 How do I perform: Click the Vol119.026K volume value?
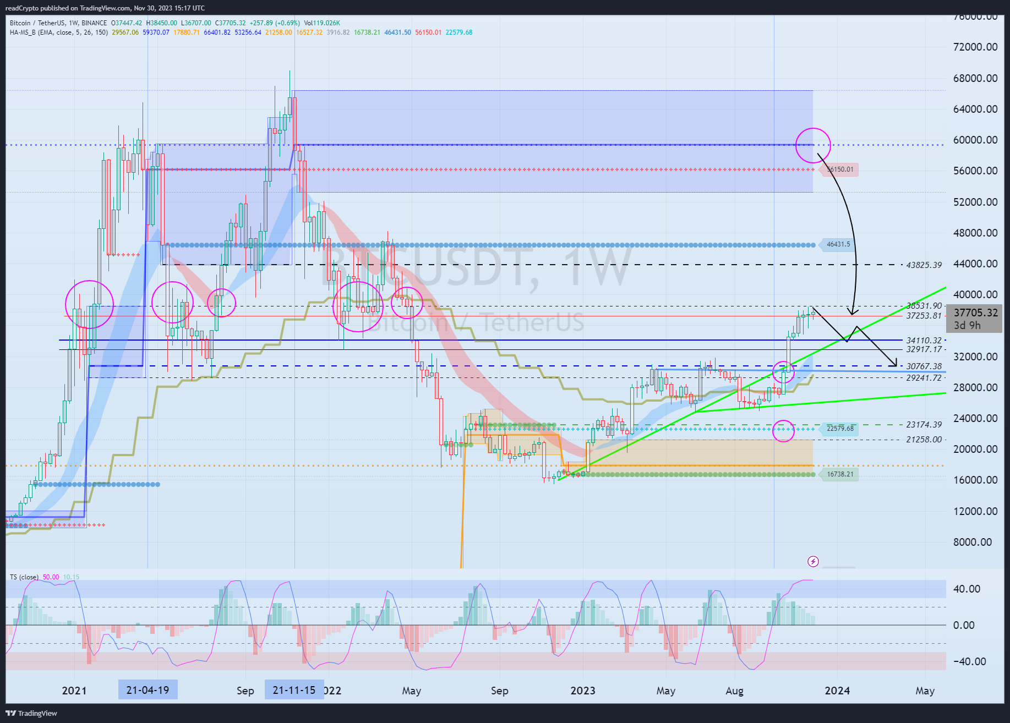click(x=322, y=23)
